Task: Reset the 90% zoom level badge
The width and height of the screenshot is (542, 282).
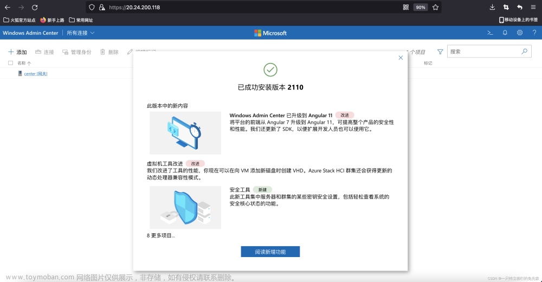Action: (x=421, y=7)
